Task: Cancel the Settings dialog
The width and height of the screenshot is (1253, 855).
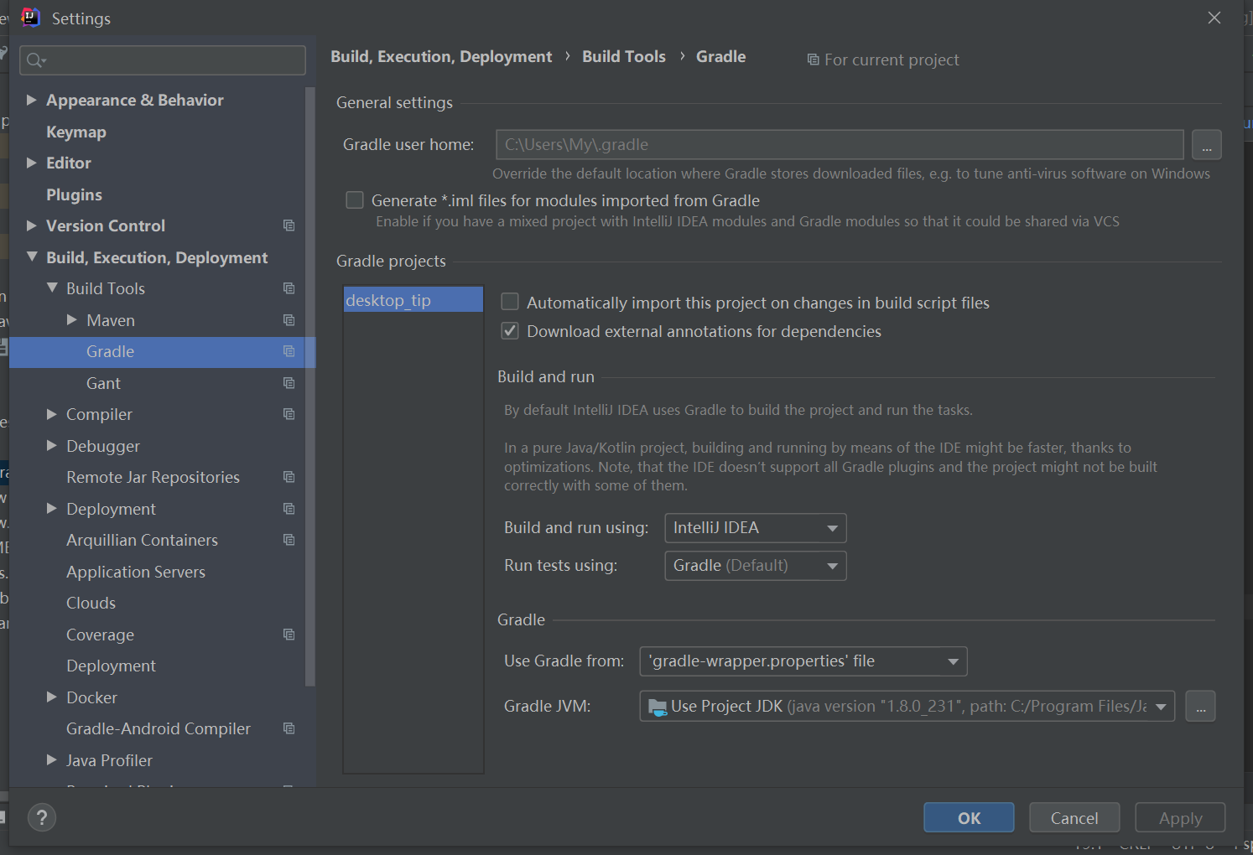Action: coord(1074,817)
